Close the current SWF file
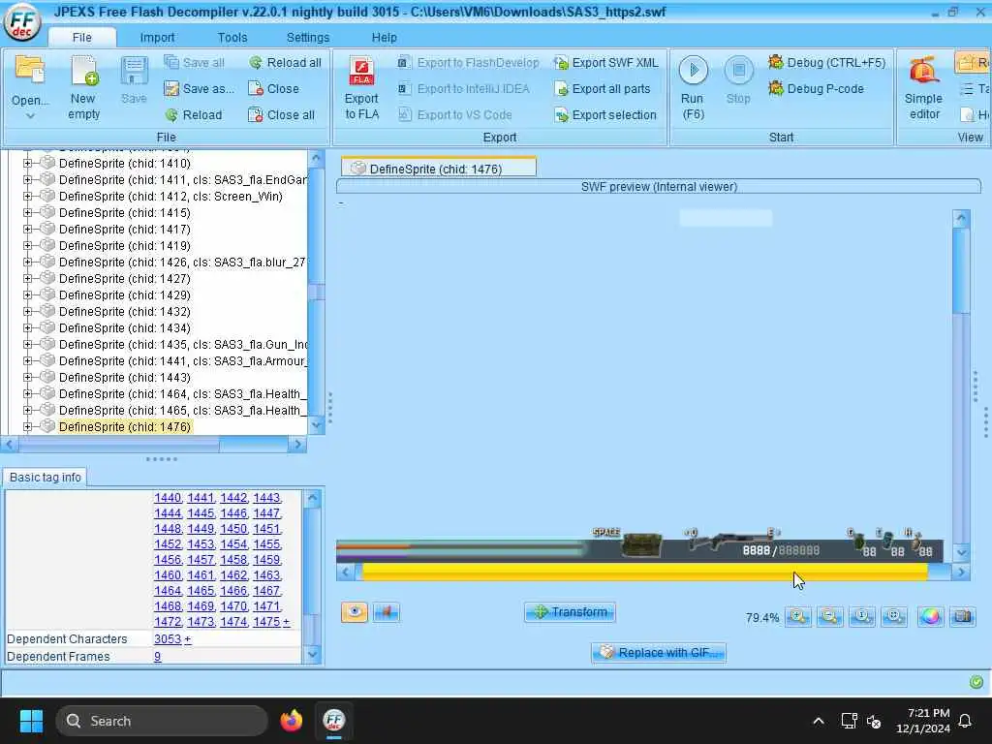The image size is (992, 744). click(x=273, y=88)
